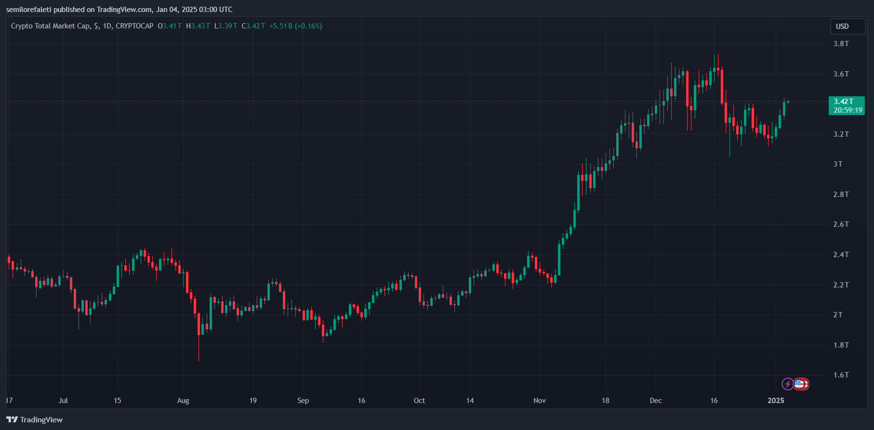Screen dimensions: 874x430
Task: Click the 2.2T price scale label
Action: (841, 285)
